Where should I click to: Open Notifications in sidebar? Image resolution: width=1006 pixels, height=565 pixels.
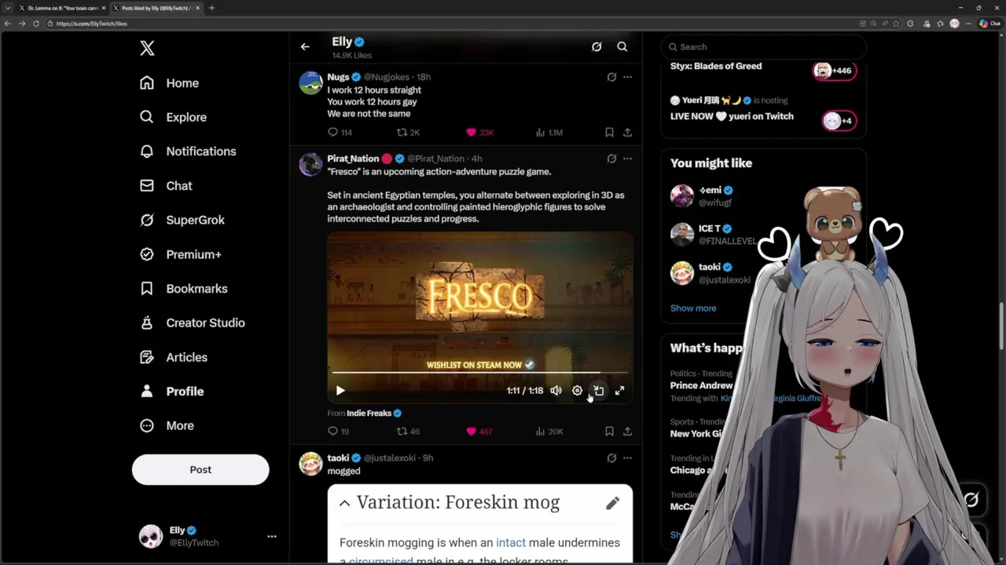188,151
